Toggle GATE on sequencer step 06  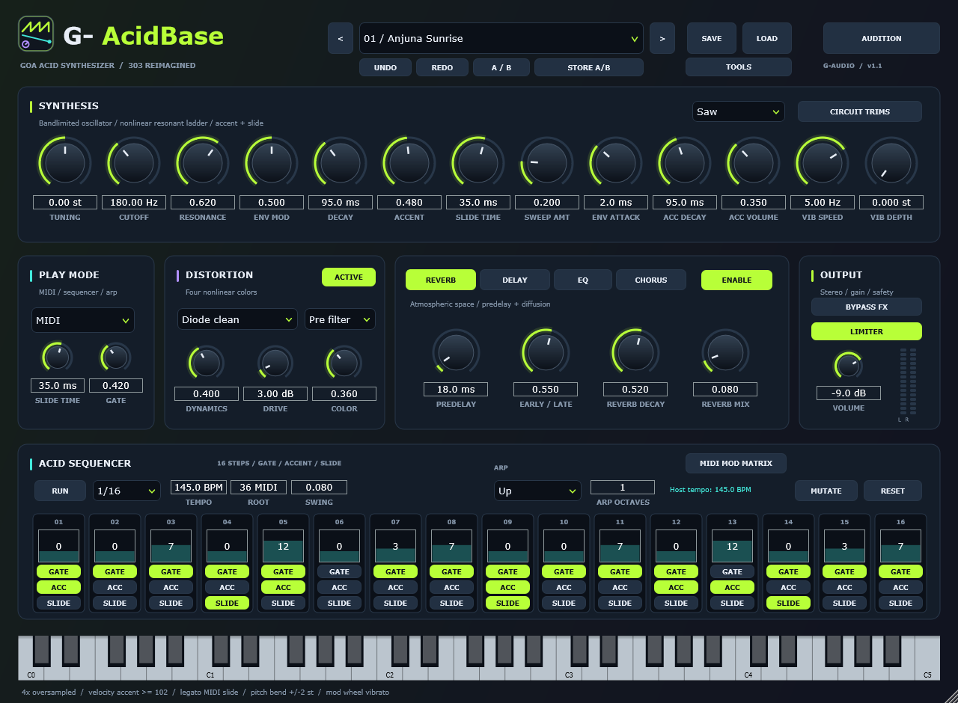tap(340, 572)
